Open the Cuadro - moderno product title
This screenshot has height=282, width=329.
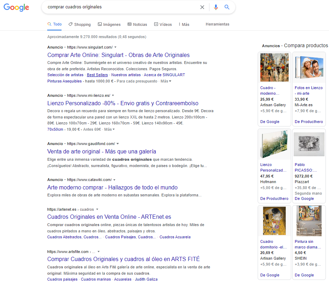pyautogui.click(x=270, y=91)
